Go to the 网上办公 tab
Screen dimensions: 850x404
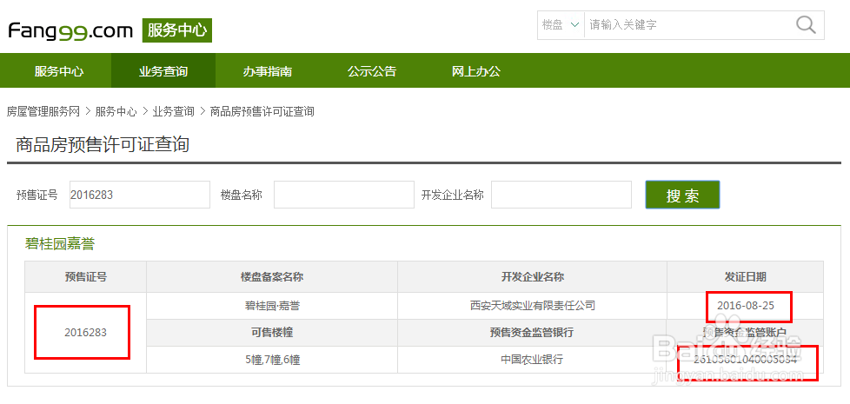click(476, 71)
